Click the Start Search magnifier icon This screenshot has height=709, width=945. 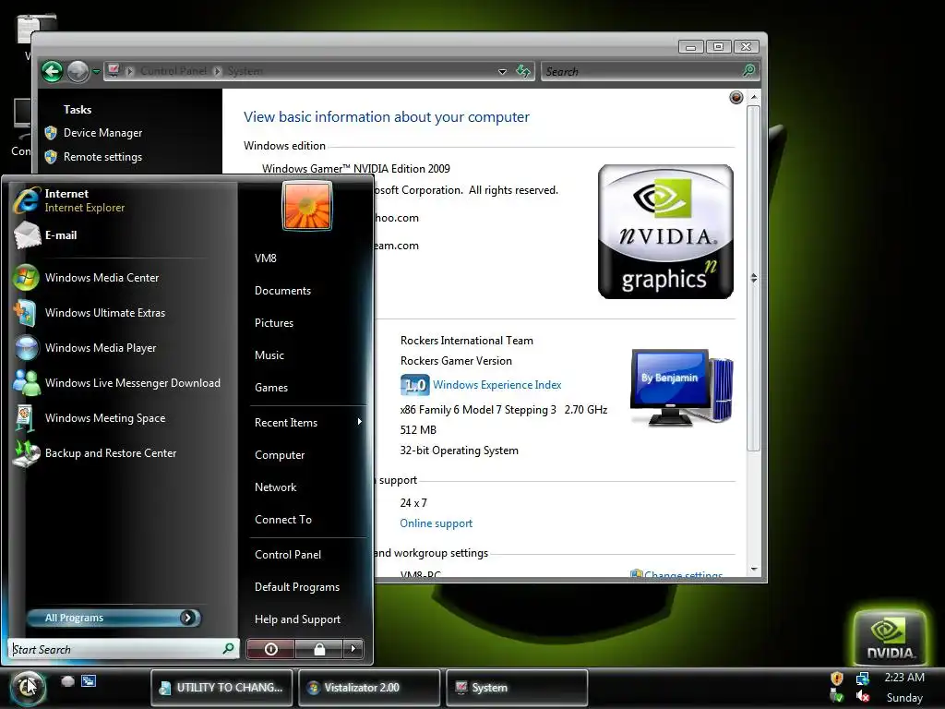point(229,649)
